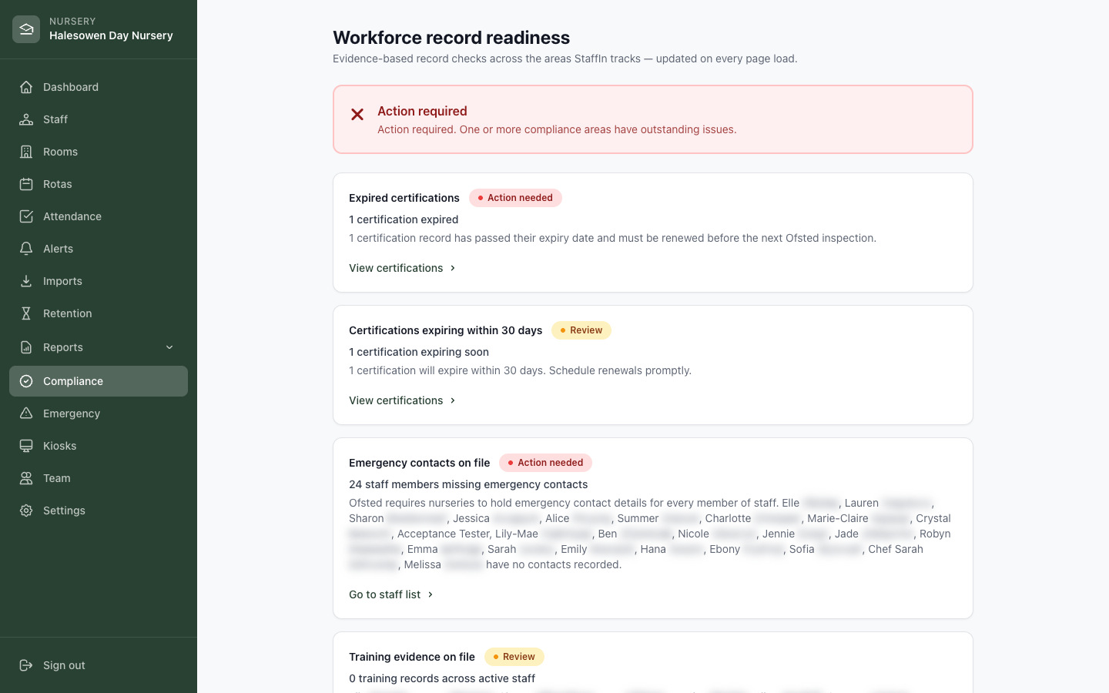Click the red X icon in Action required banner
The height and width of the screenshot is (693, 1109).
click(x=357, y=115)
